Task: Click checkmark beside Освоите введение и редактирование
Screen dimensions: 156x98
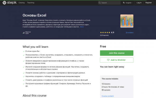Action: [24, 61]
